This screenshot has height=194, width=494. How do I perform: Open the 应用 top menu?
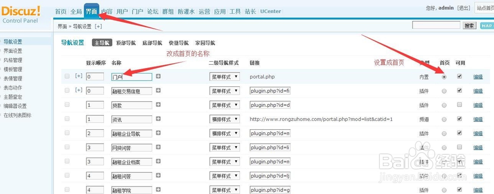click(220, 12)
